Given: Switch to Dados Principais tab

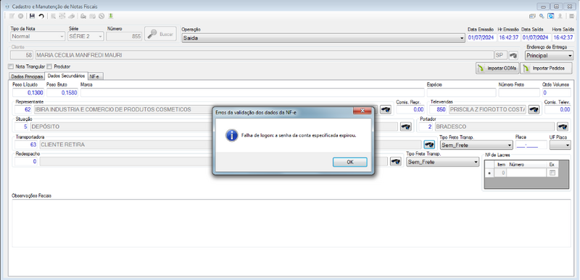Looking at the screenshot, I should point(27,77).
